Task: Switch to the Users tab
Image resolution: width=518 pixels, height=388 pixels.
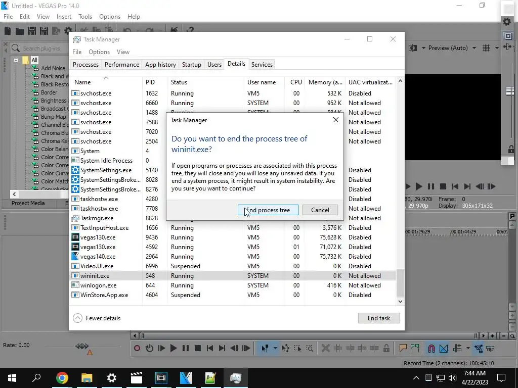Action: coord(214,64)
